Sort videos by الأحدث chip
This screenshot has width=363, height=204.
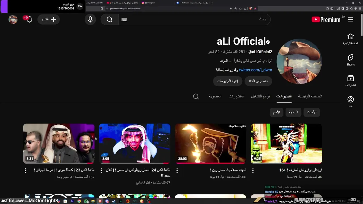click(311, 112)
